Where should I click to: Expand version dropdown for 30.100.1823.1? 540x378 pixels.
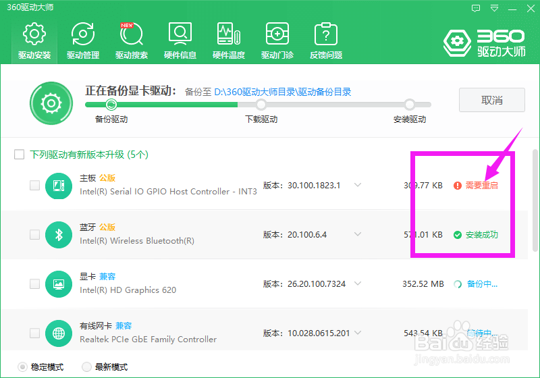[358, 185]
